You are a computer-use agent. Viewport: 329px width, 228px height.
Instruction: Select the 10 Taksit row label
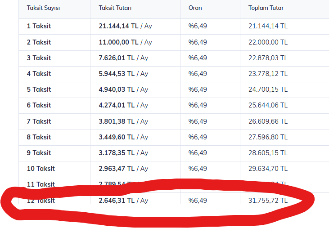tap(41, 169)
